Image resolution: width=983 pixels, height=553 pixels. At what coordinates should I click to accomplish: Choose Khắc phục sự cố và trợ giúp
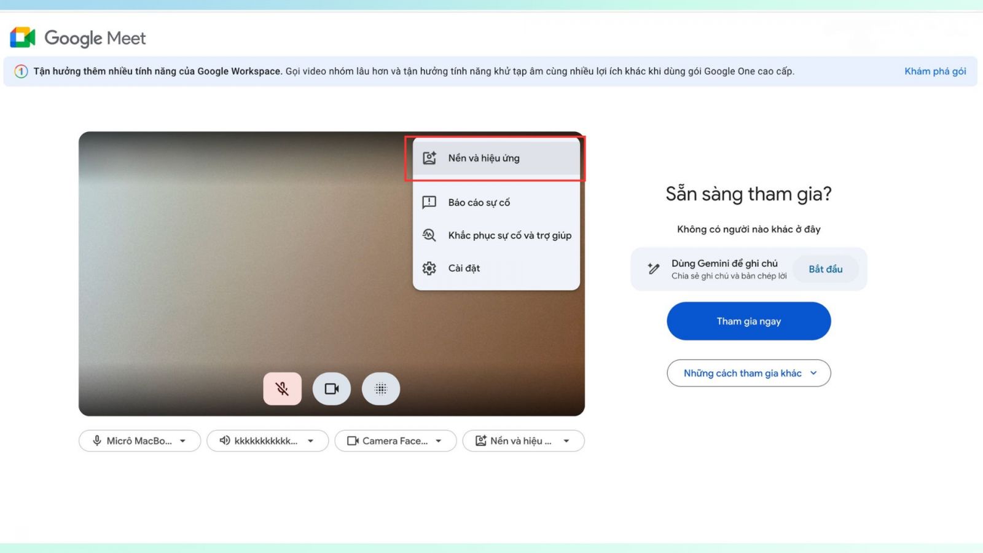pos(509,235)
